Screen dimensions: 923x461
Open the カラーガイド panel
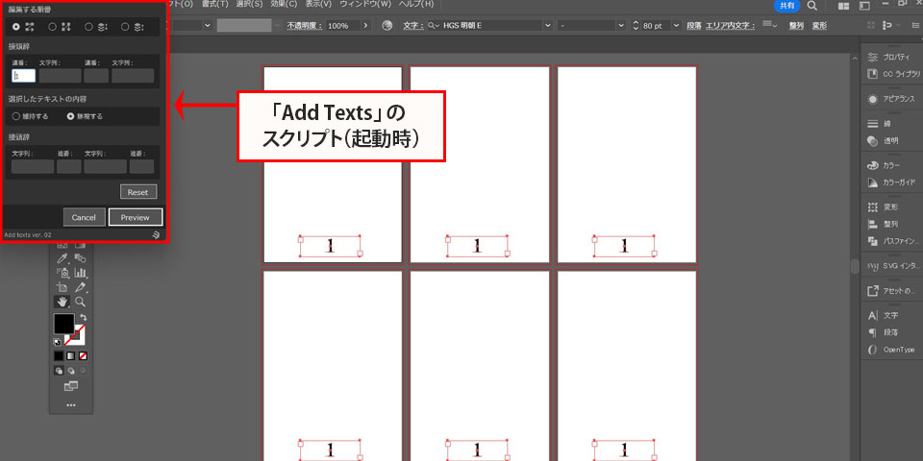tap(872, 182)
